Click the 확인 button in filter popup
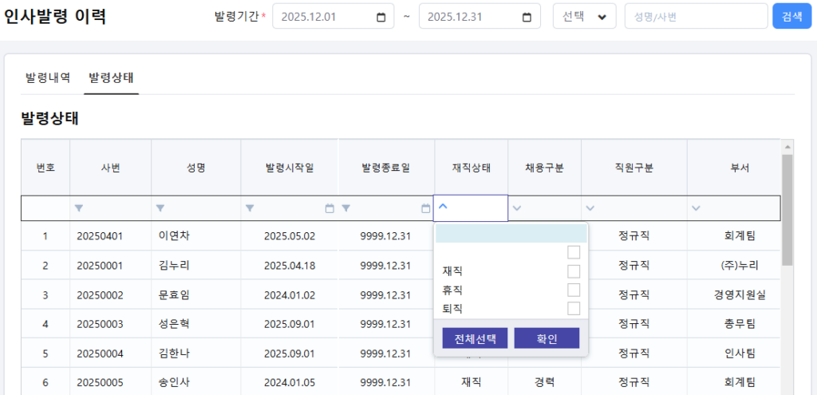 pos(547,338)
